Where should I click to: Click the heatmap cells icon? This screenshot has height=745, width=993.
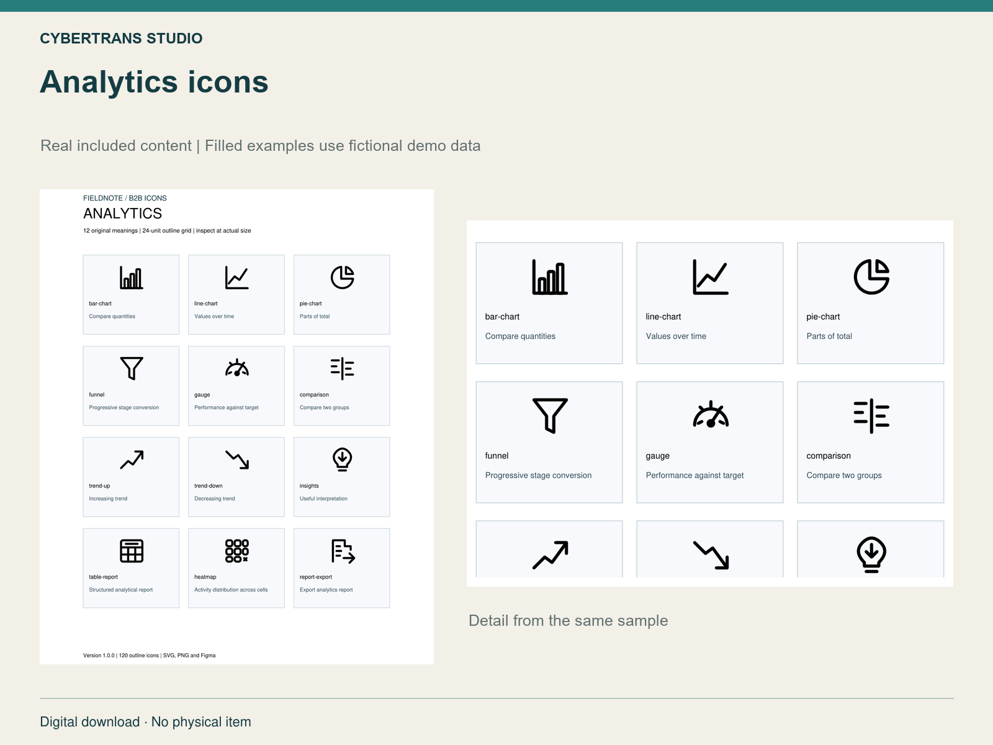click(237, 551)
